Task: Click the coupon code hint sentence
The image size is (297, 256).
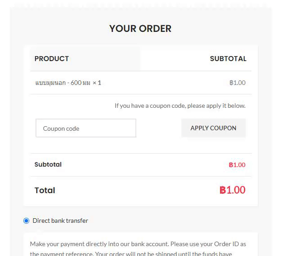Action: 180,106
